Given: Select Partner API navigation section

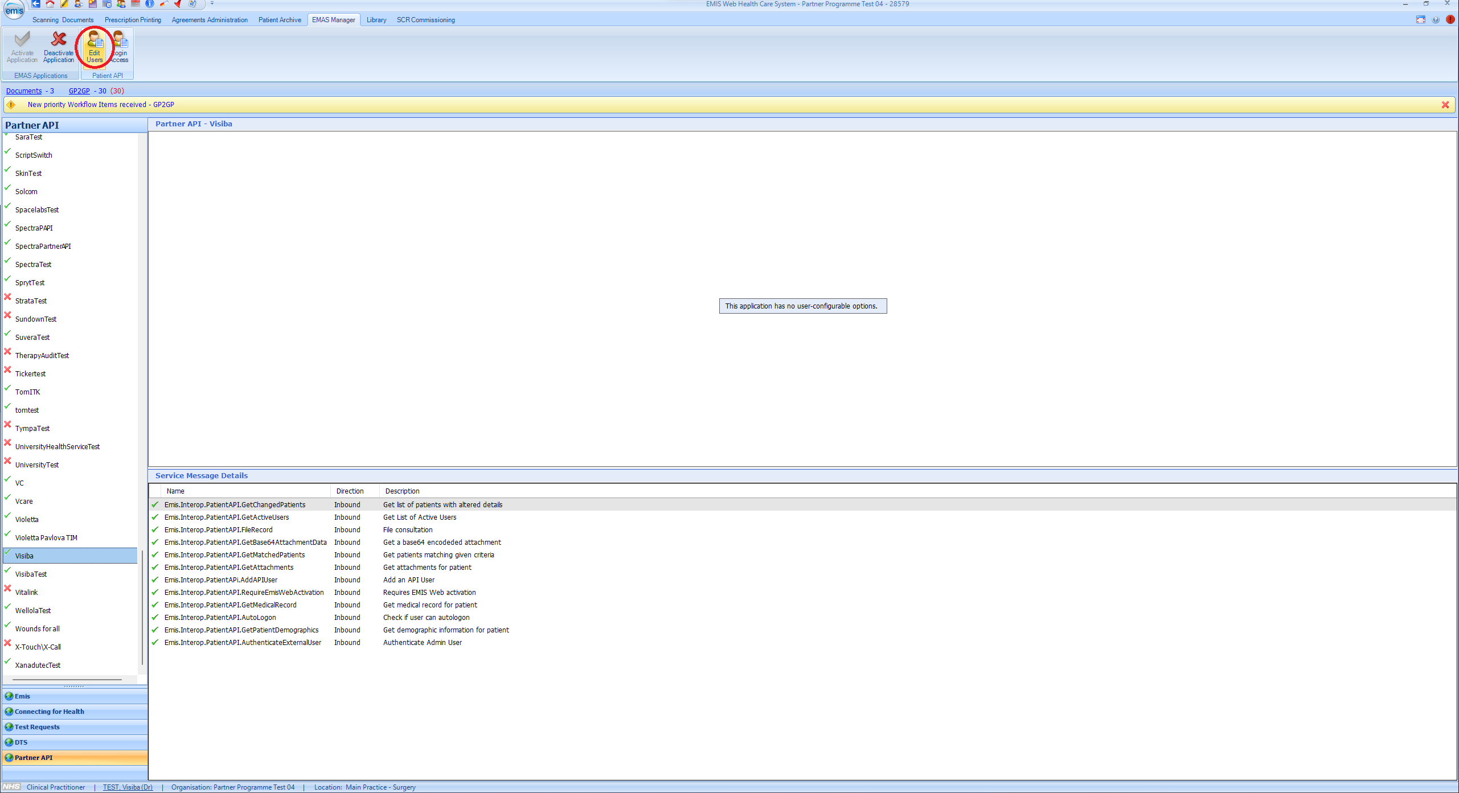Looking at the screenshot, I should tap(75, 758).
